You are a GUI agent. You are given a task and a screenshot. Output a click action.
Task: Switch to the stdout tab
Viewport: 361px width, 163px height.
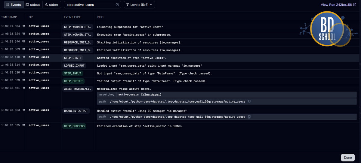[33, 5]
